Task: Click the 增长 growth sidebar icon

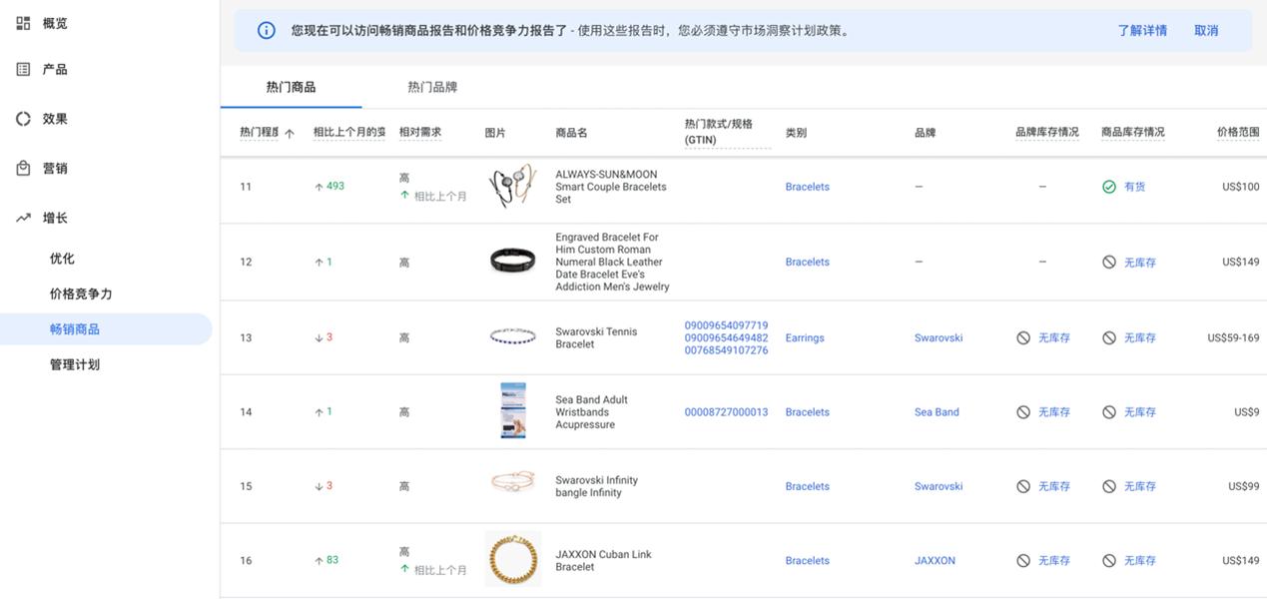Action: [22, 217]
